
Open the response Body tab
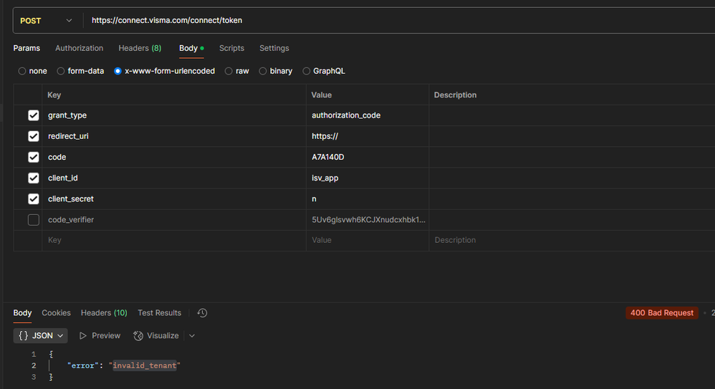pyautogui.click(x=22, y=313)
